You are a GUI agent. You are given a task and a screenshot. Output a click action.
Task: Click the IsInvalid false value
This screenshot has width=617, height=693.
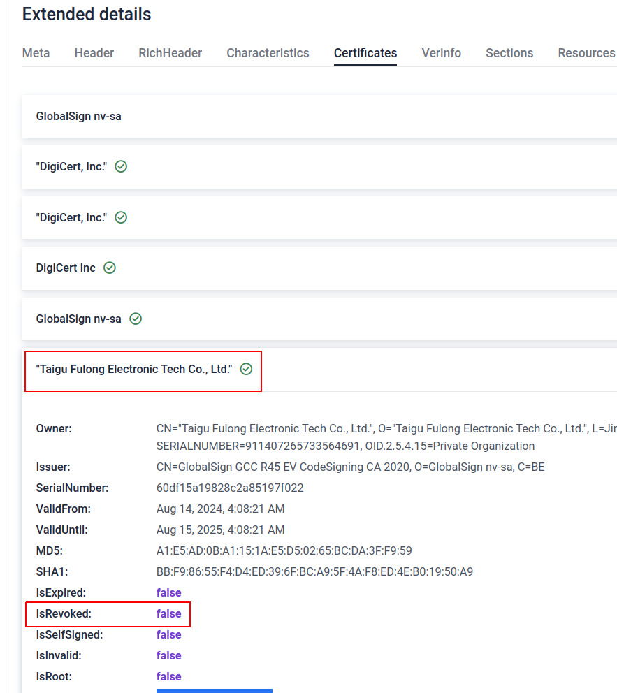tap(169, 655)
